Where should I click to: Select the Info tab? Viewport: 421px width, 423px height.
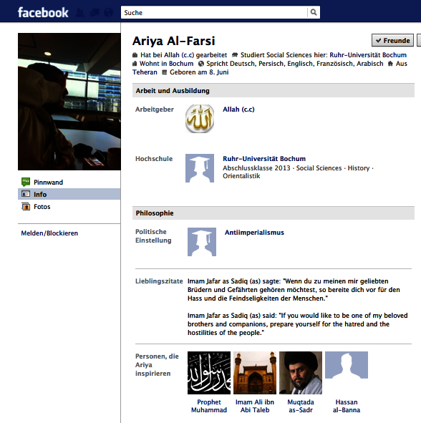(x=69, y=194)
